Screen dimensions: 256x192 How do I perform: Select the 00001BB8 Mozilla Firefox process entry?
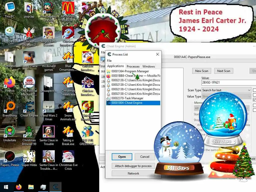pos(133,76)
